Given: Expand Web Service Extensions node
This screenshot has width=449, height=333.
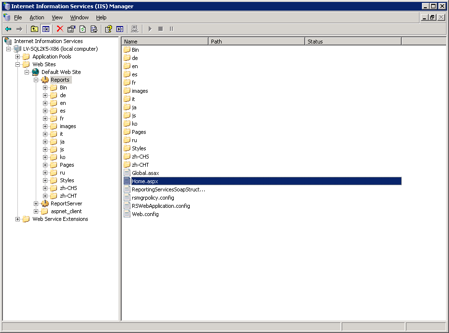Looking at the screenshot, I should click(x=18, y=219).
